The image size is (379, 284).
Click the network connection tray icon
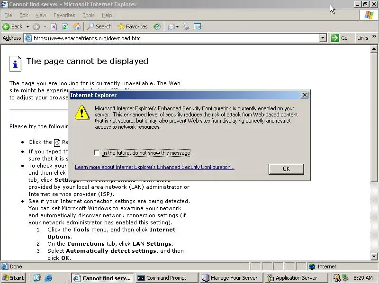pos(345,278)
